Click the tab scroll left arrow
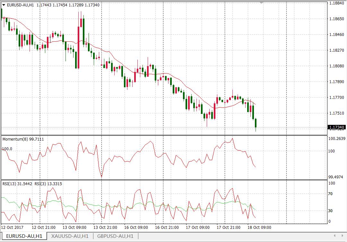This screenshot has width=347, height=242. point(335,236)
